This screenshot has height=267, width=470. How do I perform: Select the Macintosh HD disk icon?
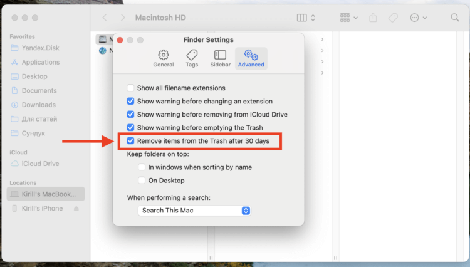pos(103,39)
